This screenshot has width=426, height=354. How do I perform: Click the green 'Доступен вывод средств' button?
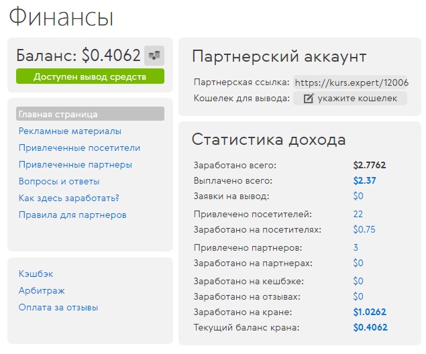(90, 76)
